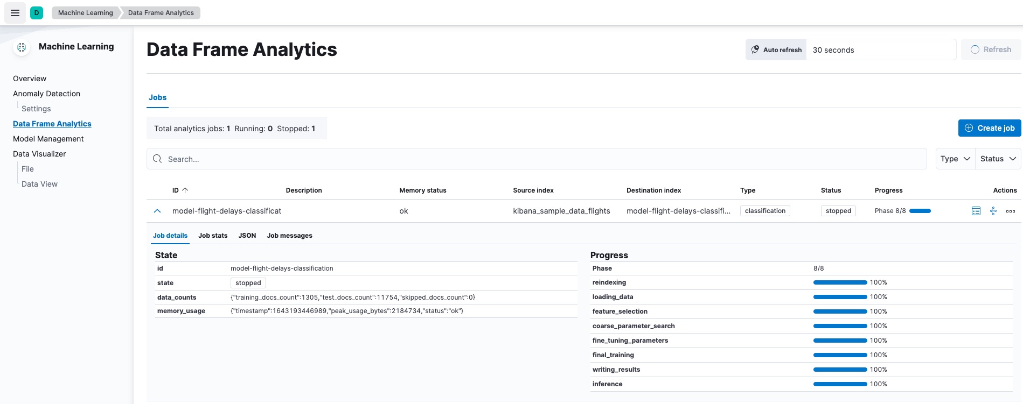Open the three-dot more actions menu
This screenshot has width=1023, height=404.
(1011, 211)
